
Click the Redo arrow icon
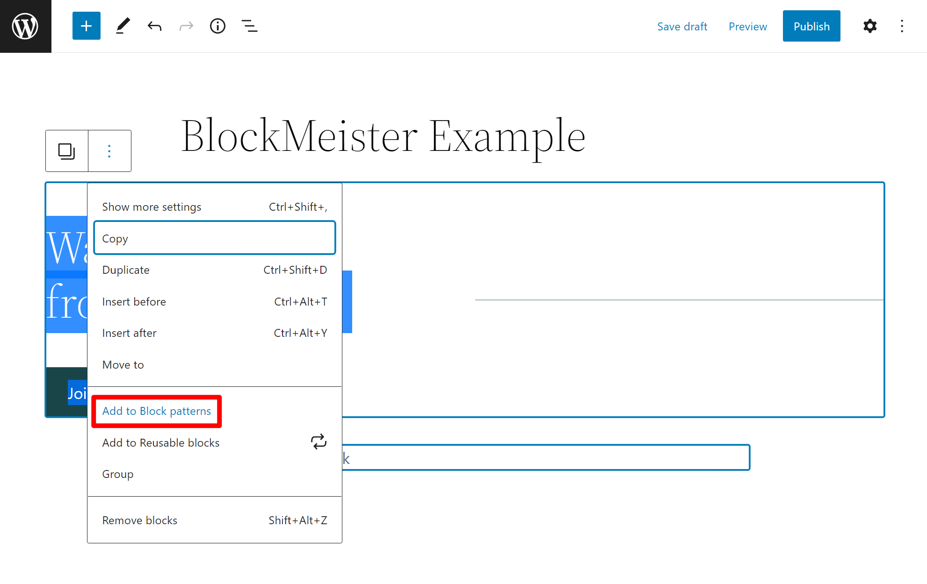click(186, 26)
